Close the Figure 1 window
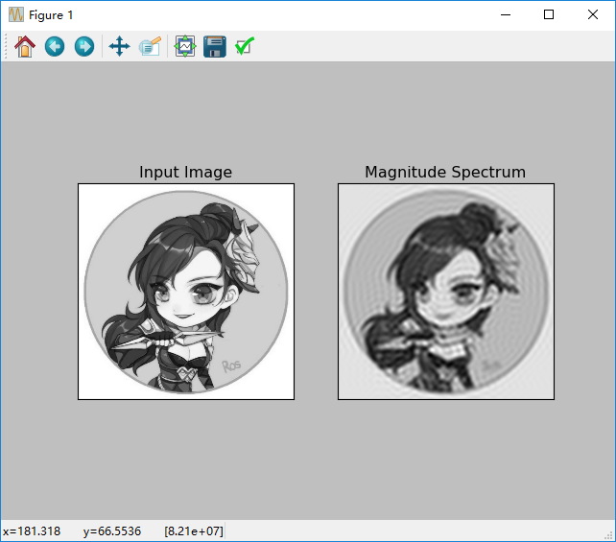The height and width of the screenshot is (542, 616). click(593, 15)
